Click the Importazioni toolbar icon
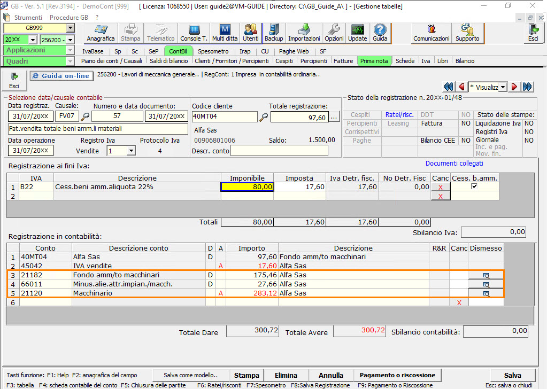547x389 pixels. point(304,33)
